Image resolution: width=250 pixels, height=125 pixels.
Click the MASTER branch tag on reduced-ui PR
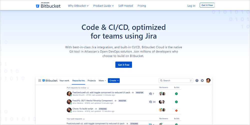[140, 92]
